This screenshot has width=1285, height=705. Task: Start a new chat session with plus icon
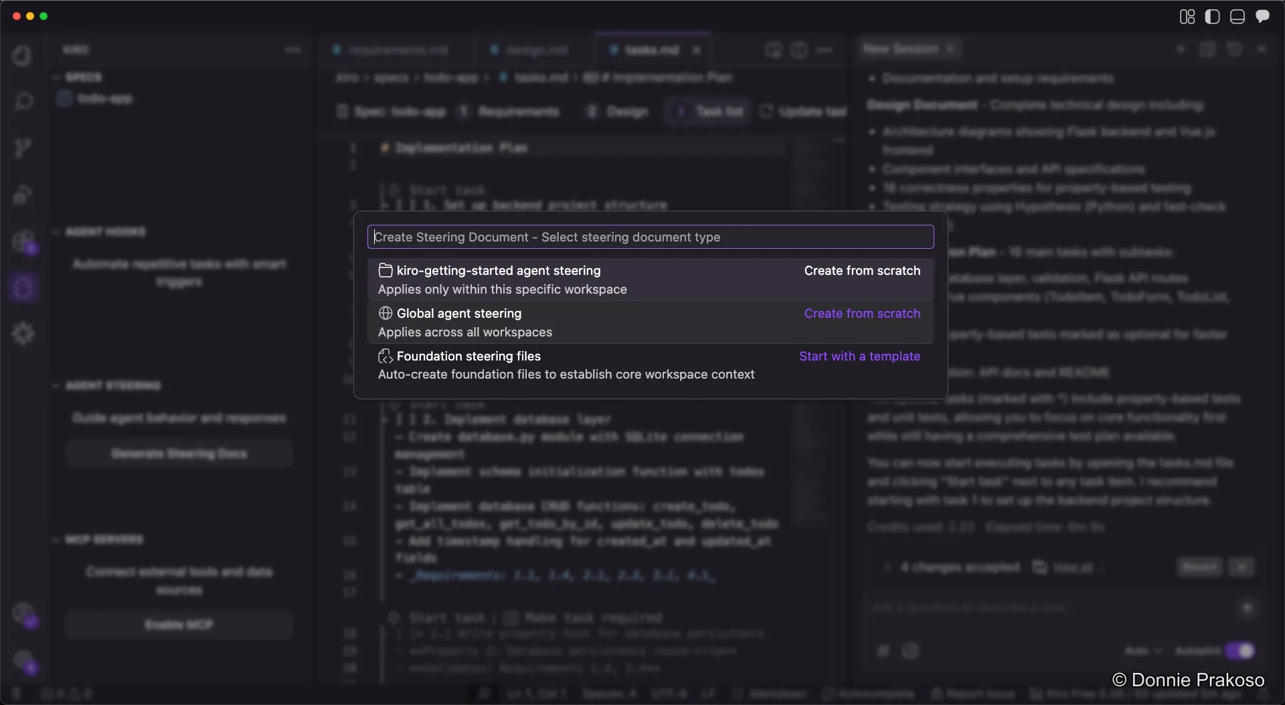tap(1181, 49)
